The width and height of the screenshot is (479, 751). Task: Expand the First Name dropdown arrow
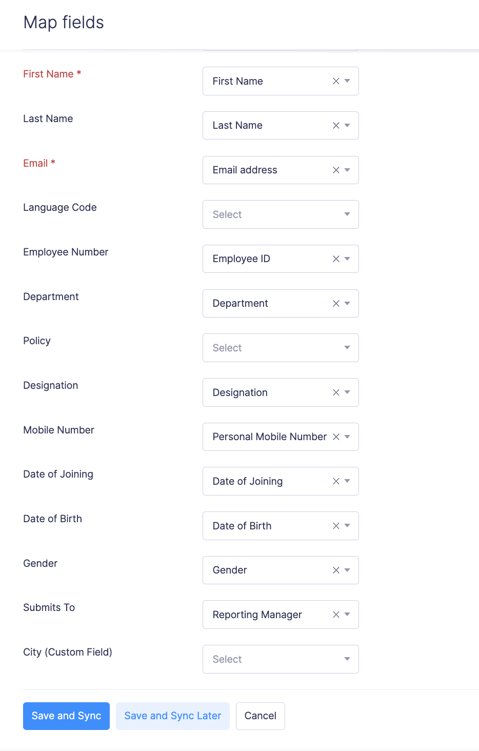tap(348, 81)
